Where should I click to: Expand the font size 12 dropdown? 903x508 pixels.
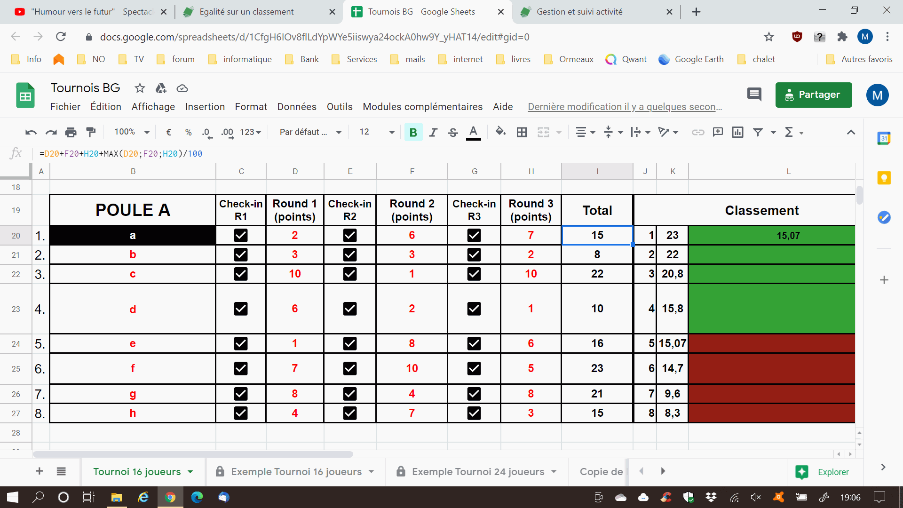pyautogui.click(x=377, y=132)
